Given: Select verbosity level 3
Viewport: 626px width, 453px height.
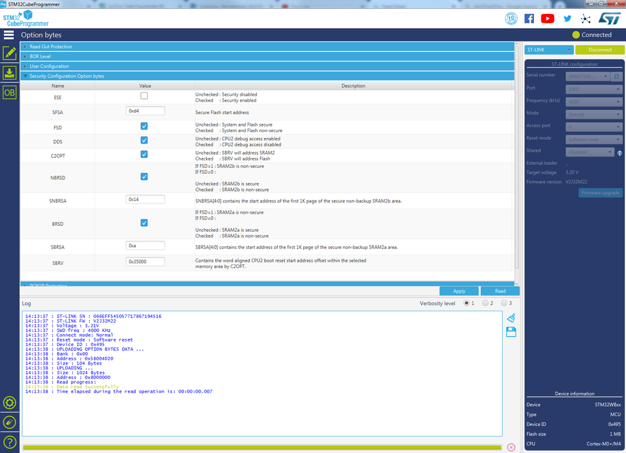Looking at the screenshot, I should [x=504, y=303].
